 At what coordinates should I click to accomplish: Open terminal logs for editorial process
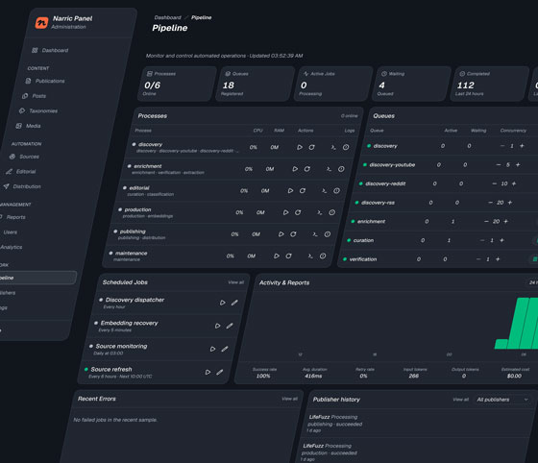click(x=324, y=191)
